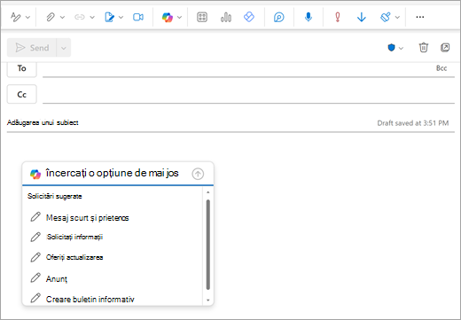The image size is (461, 320).
Task: Start dictation with the microphone icon
Action: [309, 17]
